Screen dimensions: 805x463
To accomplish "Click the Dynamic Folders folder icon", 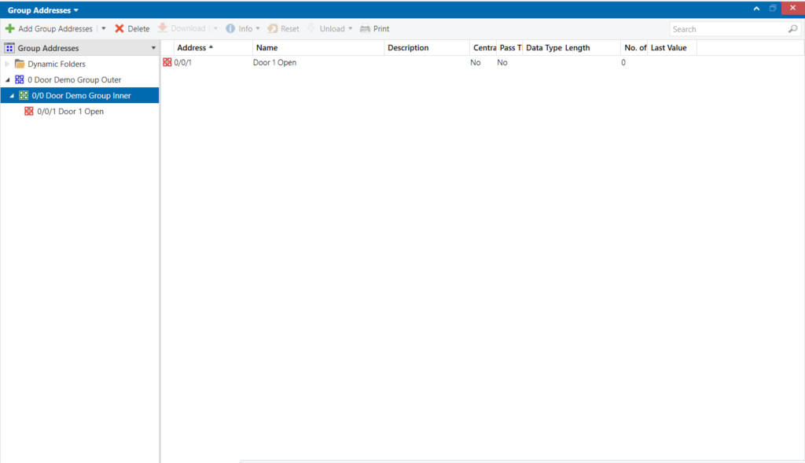I will (20, 64).
